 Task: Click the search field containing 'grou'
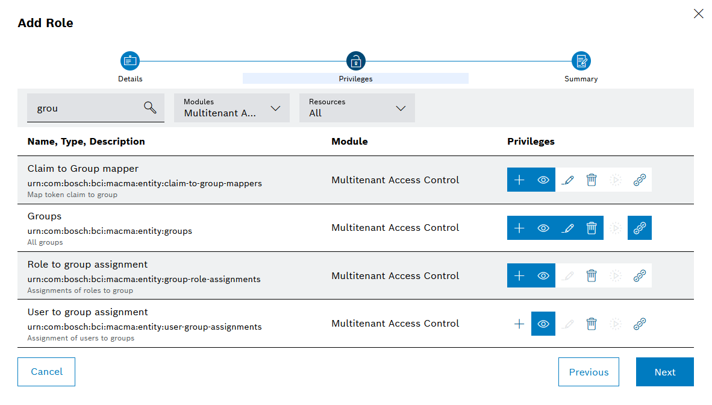click(84, 108)
